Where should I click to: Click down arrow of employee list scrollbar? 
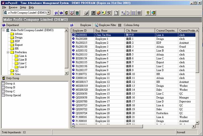(197, 123)
